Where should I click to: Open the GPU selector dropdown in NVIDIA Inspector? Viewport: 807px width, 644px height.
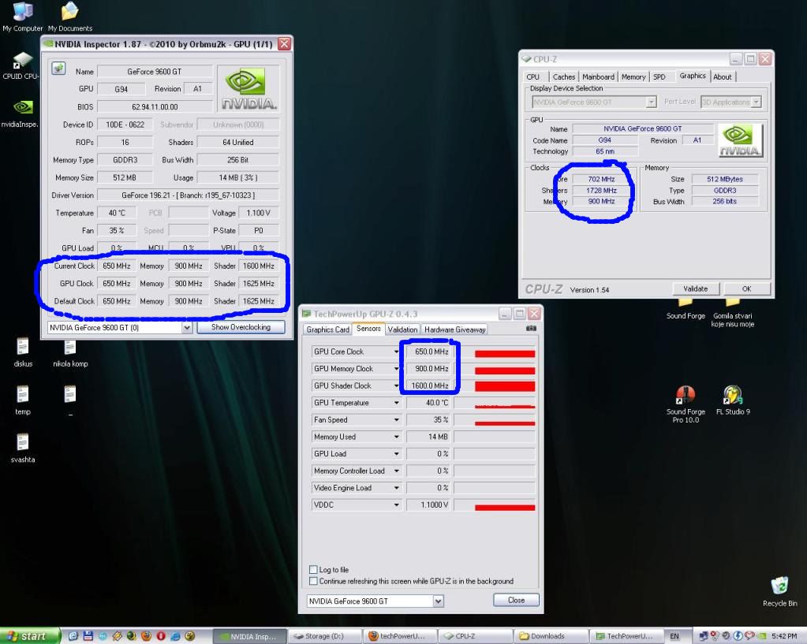187,328
